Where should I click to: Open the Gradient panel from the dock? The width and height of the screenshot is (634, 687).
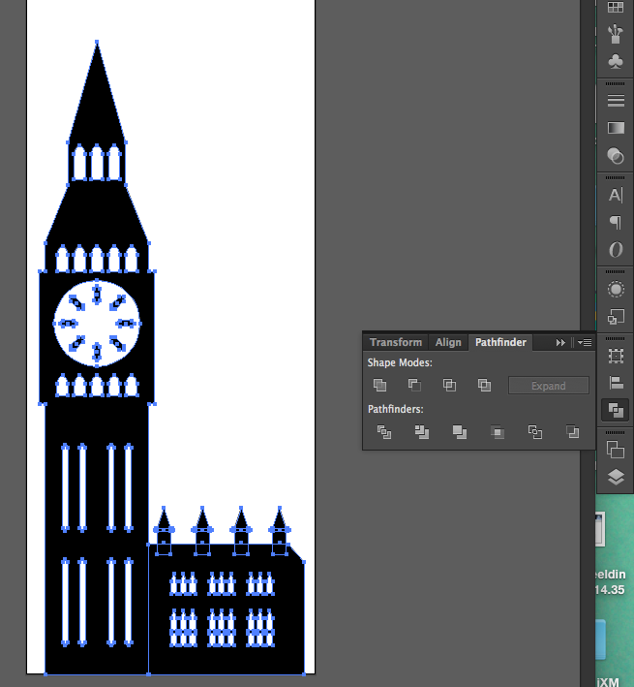coord(616,128)
